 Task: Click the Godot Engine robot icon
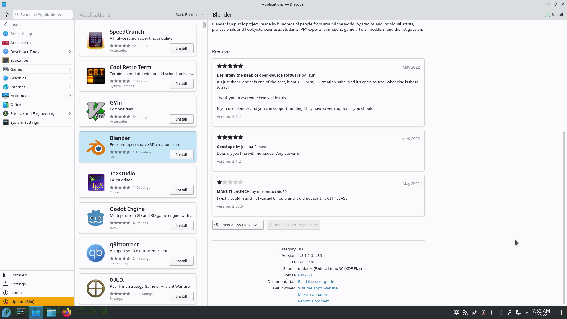pos(96,218)
